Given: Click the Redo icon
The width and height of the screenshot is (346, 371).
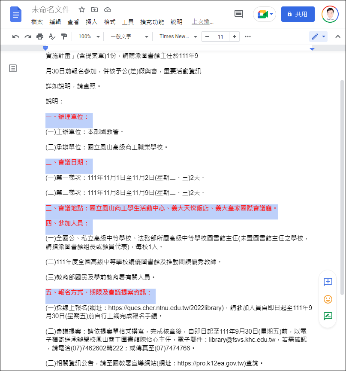Looking at the screenshot, I should [27, 36].
